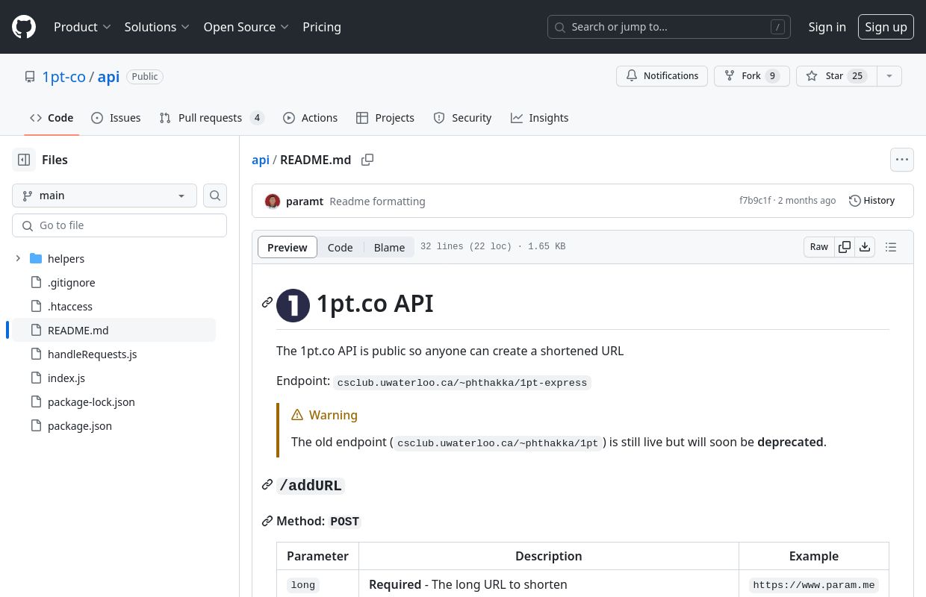
Task: Click the /addURL heading anchor link icon
Action: click(267, 485)
